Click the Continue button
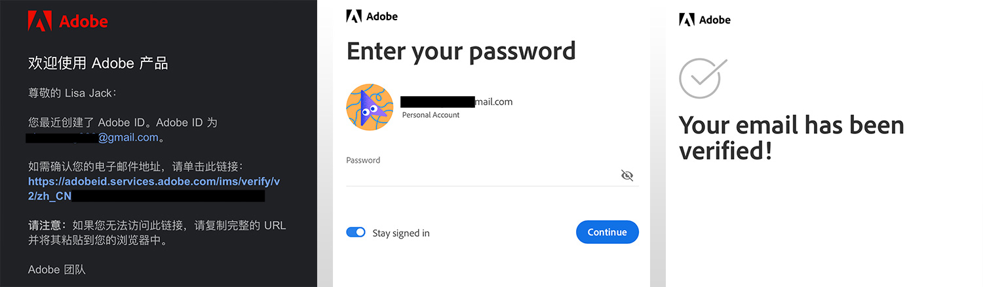Viewport: 983px width, 287px height. 607,232
